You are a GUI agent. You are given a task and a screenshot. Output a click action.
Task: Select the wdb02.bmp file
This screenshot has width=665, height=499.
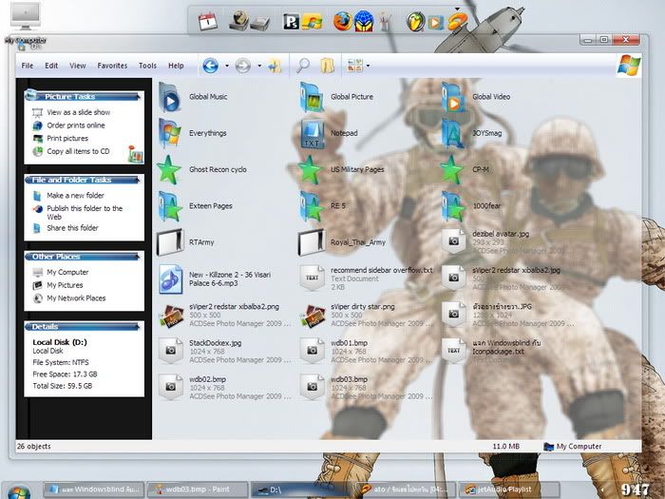pos(225,388)
